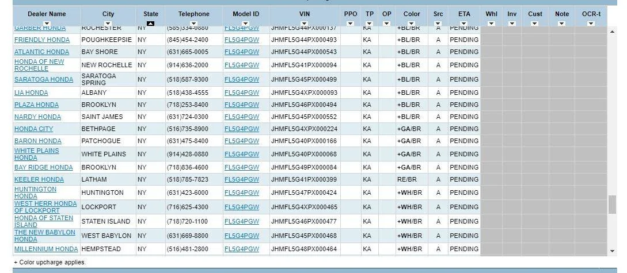Open the BARON HONDA dealer link
Image resolution: width=627 pixels, height=273 pixels.
pos(38,141)
